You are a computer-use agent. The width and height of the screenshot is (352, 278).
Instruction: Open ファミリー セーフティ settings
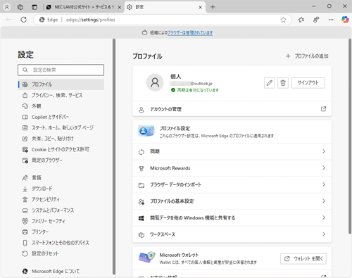pyautogui.click(x=61, y=221)
